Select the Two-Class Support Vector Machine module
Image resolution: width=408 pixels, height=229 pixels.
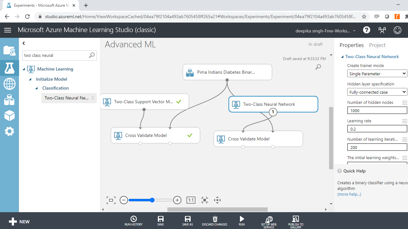144,102
